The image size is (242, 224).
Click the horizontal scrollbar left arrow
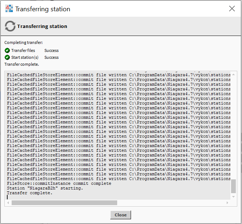click(8, 203)
